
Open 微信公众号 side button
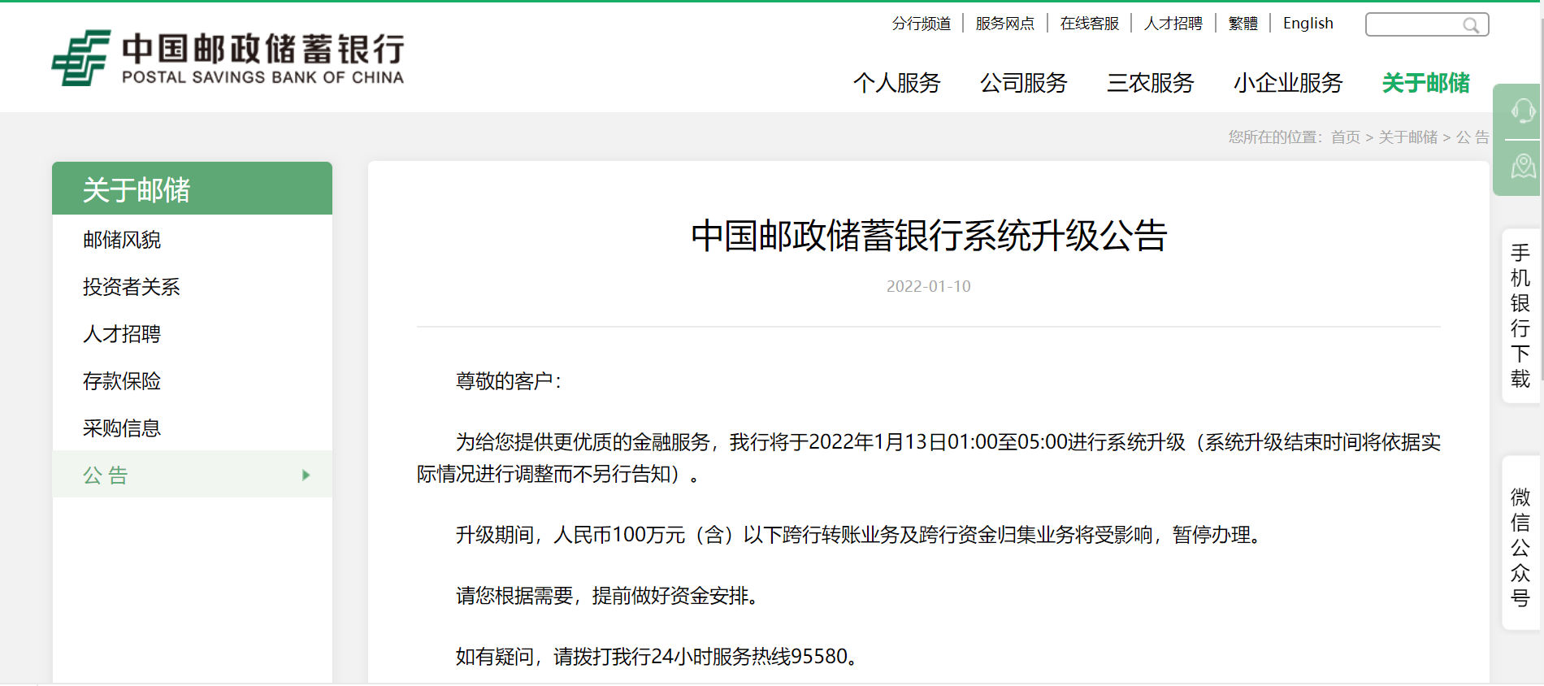click(1520, 542)
